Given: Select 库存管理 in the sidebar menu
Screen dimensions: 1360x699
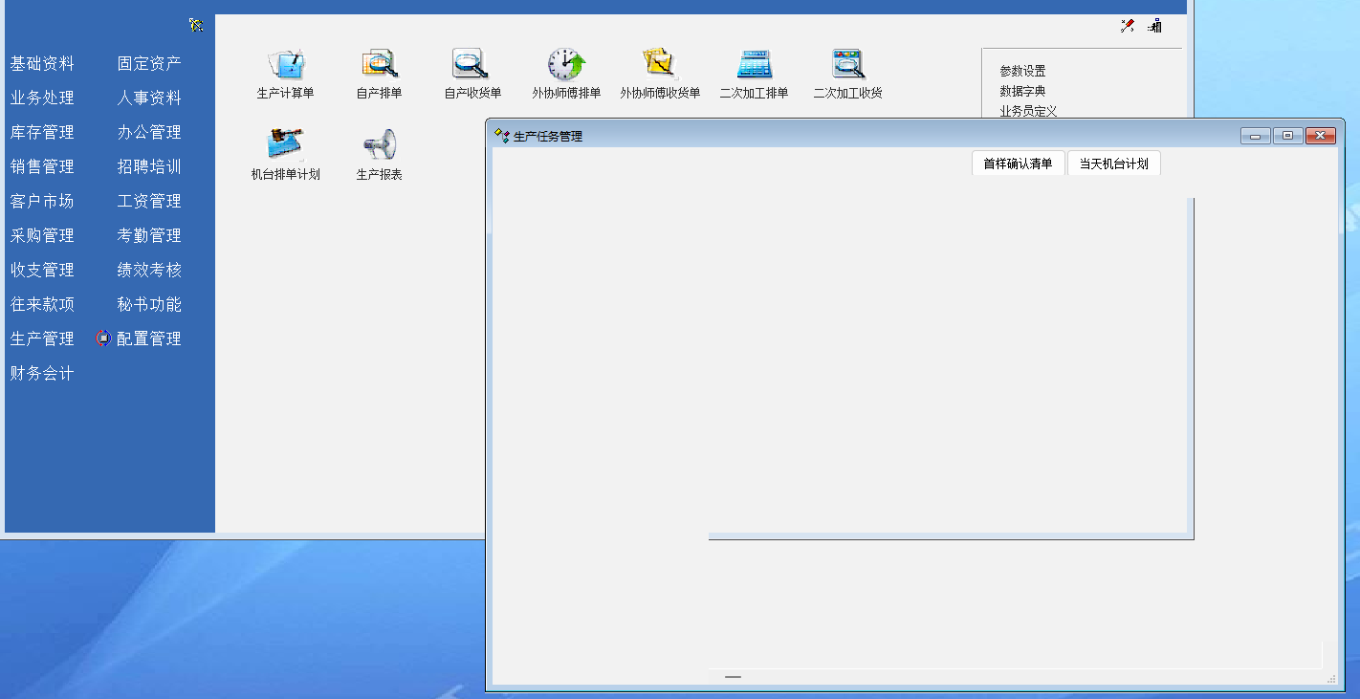Looking at the screenshot, I should (42, 132).
